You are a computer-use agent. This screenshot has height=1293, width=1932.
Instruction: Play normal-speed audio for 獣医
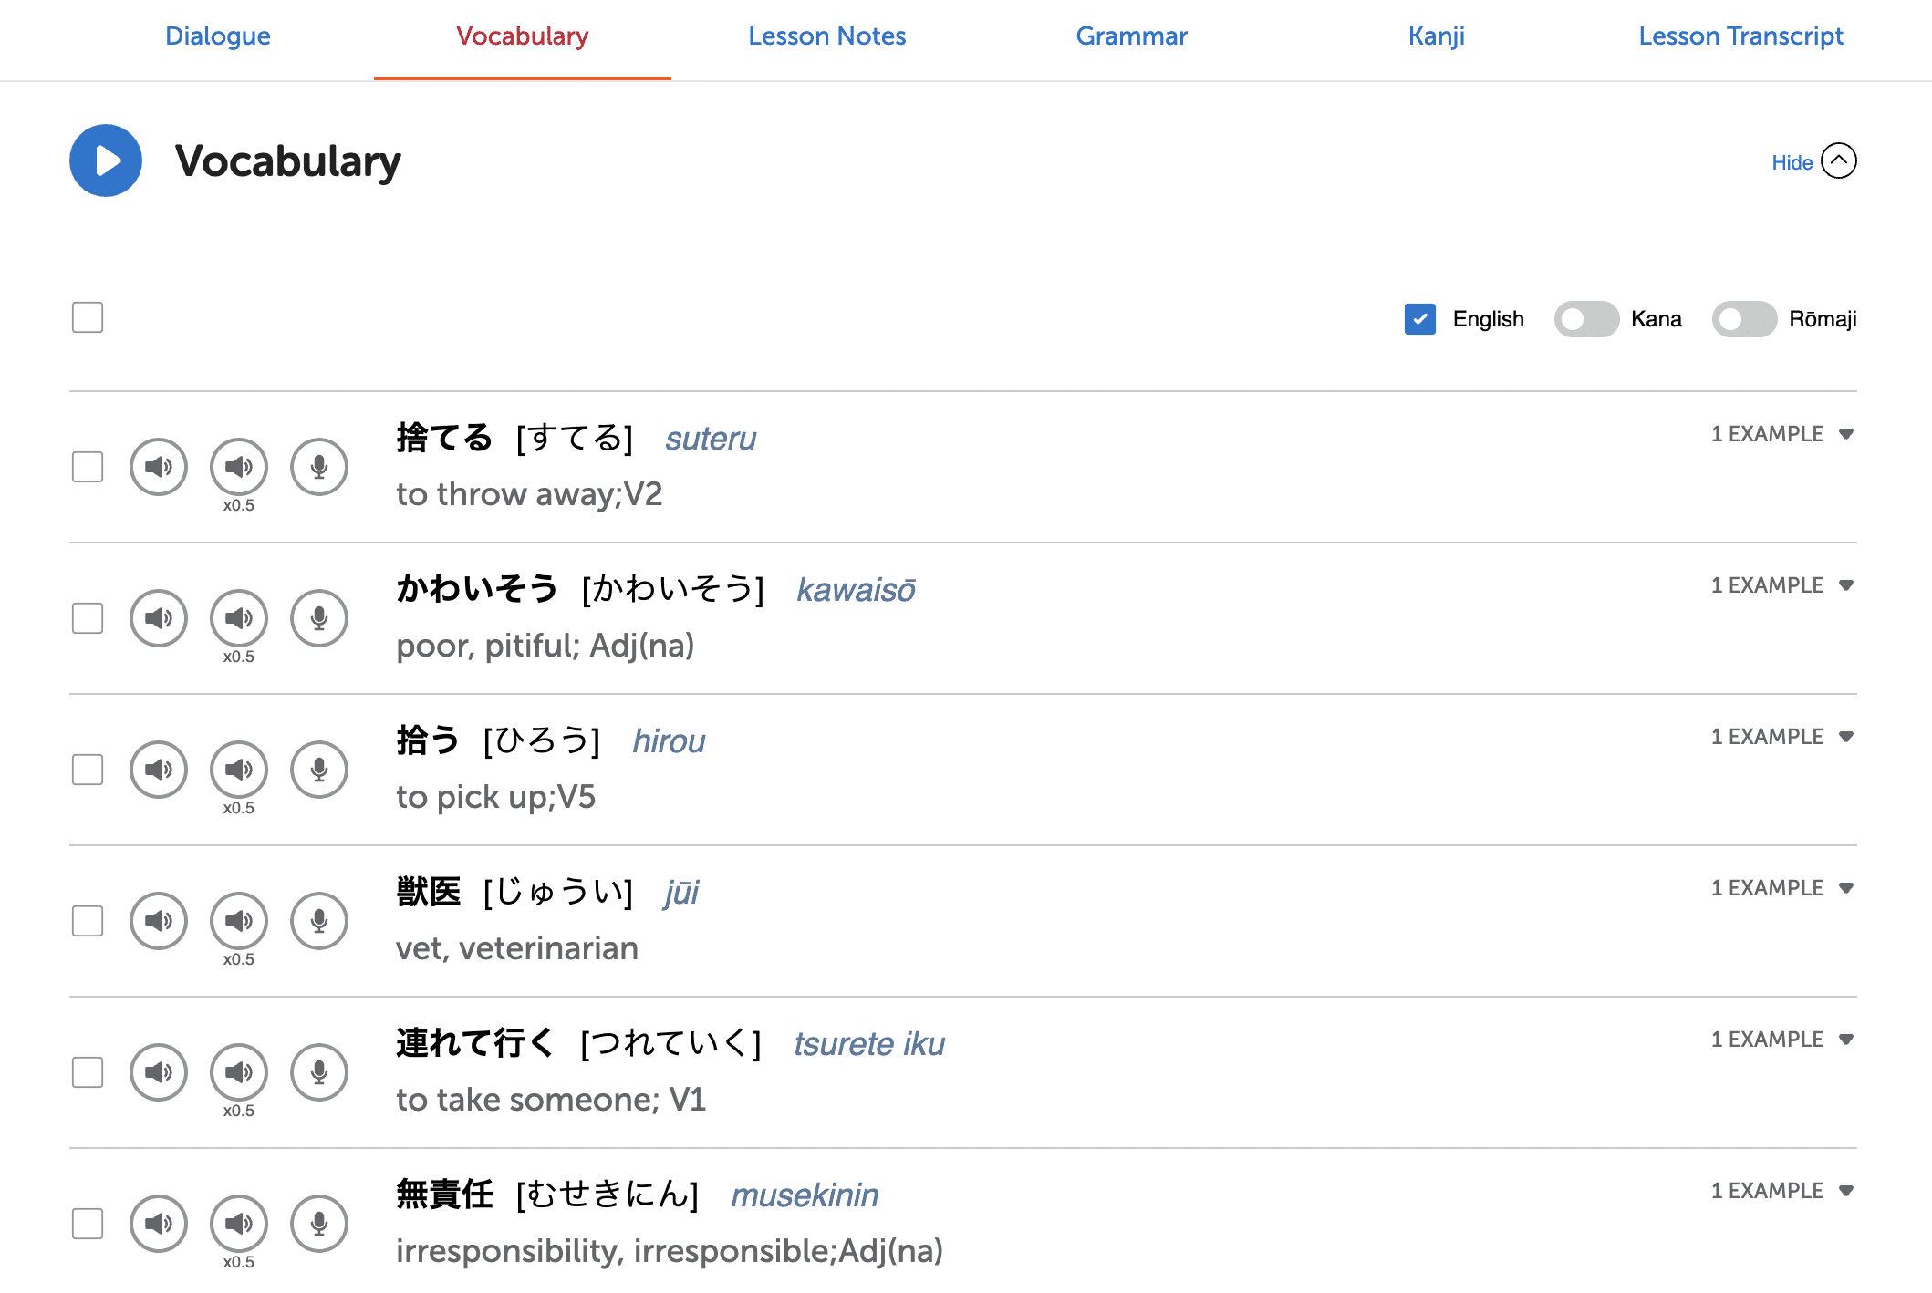click(159, 921)
